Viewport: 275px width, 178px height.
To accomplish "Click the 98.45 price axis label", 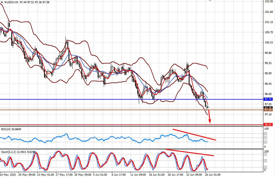I will click(x=269, y=84).
